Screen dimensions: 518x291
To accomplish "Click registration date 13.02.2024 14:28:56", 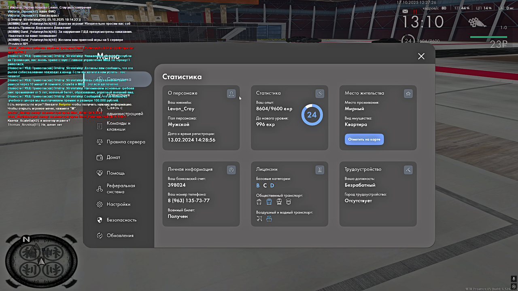I will click(x=191, y=140).
